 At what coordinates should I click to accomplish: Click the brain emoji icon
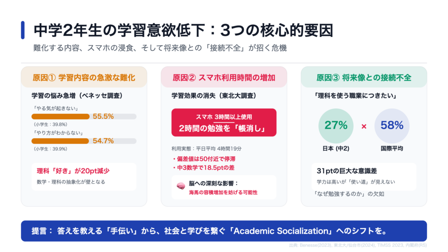[181, 186]
